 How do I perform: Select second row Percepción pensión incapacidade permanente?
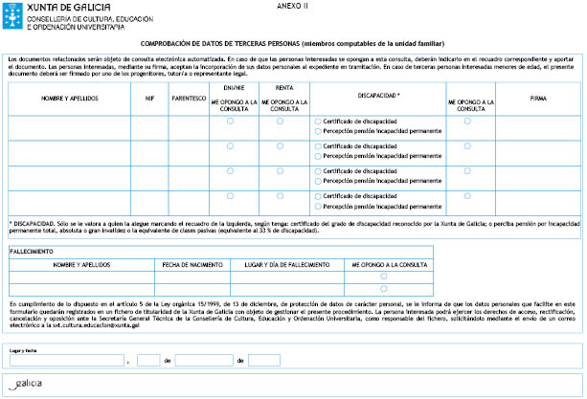pyautogui.click(x=317, y=155)
